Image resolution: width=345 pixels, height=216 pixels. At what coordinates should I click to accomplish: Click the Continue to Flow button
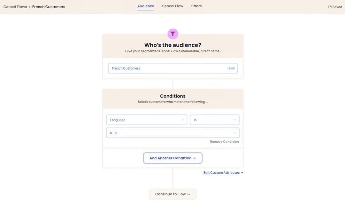point(172,194)
